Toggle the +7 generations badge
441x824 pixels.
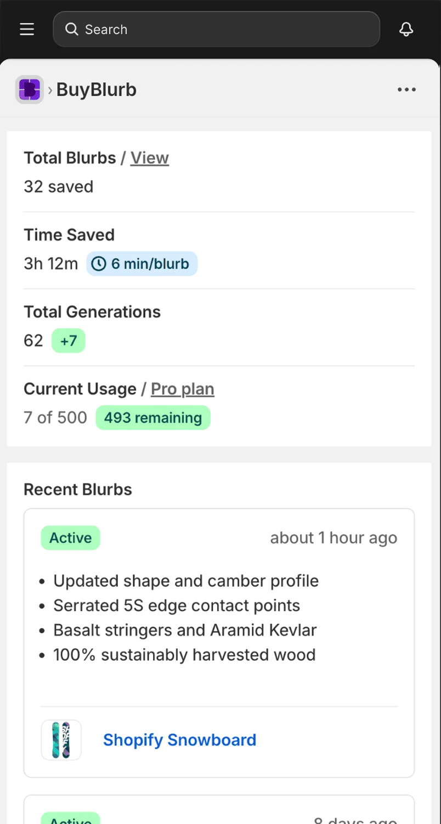point(68,341)
